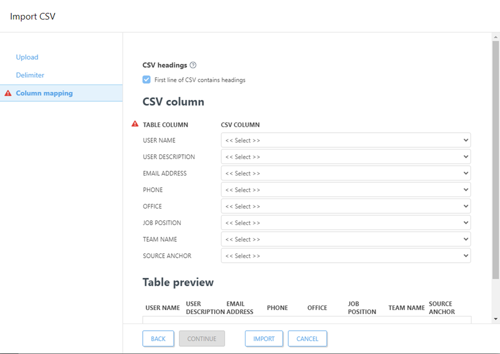Uncheck 'First line of CSV contains headings'

tap(146, 79)
